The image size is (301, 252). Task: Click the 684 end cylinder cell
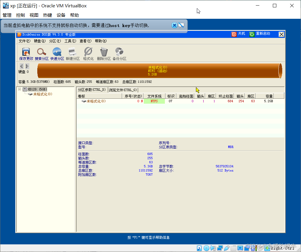click(x=230, y=101)
